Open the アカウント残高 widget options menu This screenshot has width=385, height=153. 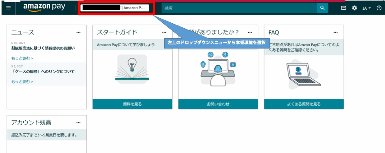point(78,123)
